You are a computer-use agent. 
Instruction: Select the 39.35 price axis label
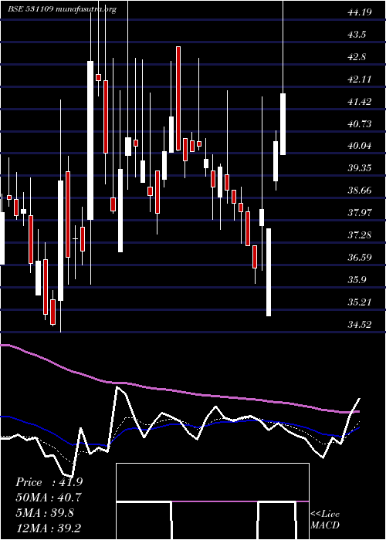point(360,168)
